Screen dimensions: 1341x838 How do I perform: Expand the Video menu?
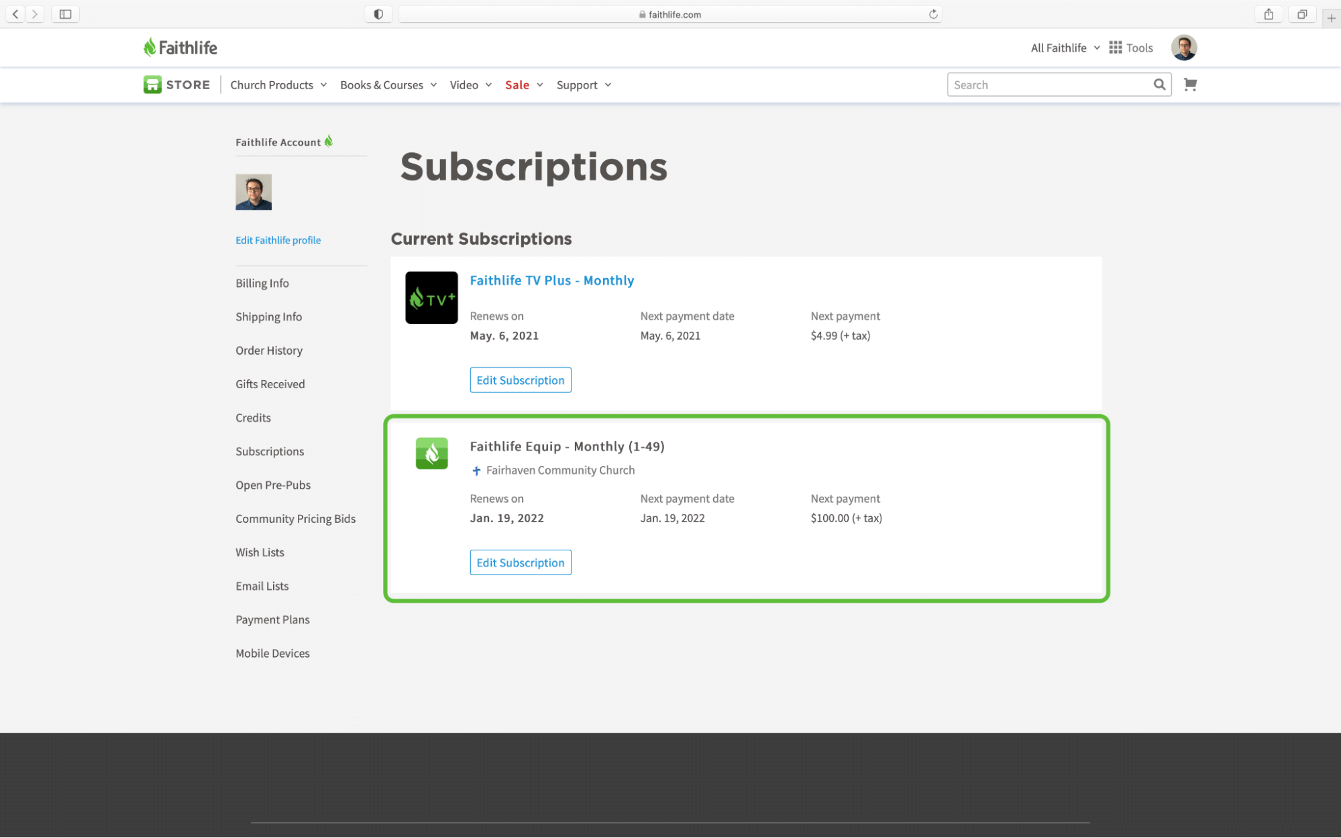pyautogui.click(x=471, y=85)
